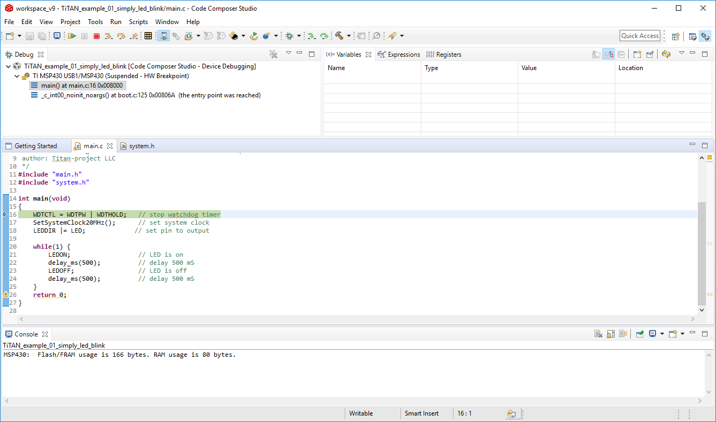Click the yellow refresh arrows in Variables
The height and width of the screenshot is (422, 716).
tap(666, 54)
